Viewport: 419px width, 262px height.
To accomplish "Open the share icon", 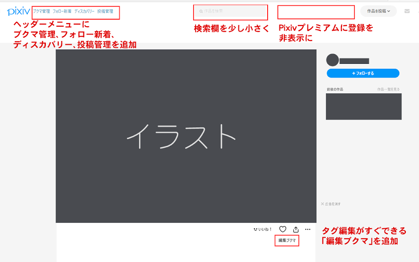I will pos(296,229).
